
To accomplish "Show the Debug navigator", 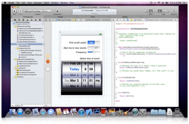I will pyautogui.click(x=31, y=20).
